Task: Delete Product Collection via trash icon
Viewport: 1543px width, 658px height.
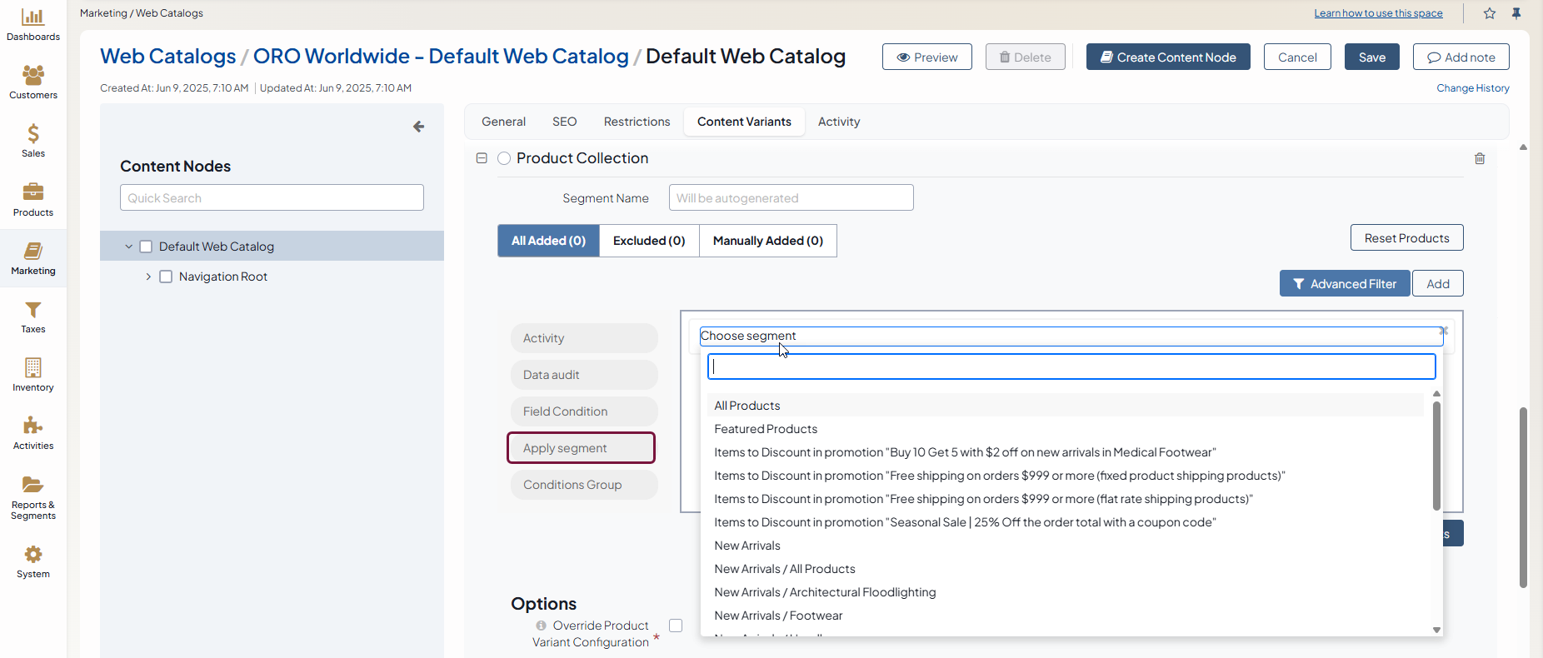Action: pyautogui.click(x=1480, y=158)
